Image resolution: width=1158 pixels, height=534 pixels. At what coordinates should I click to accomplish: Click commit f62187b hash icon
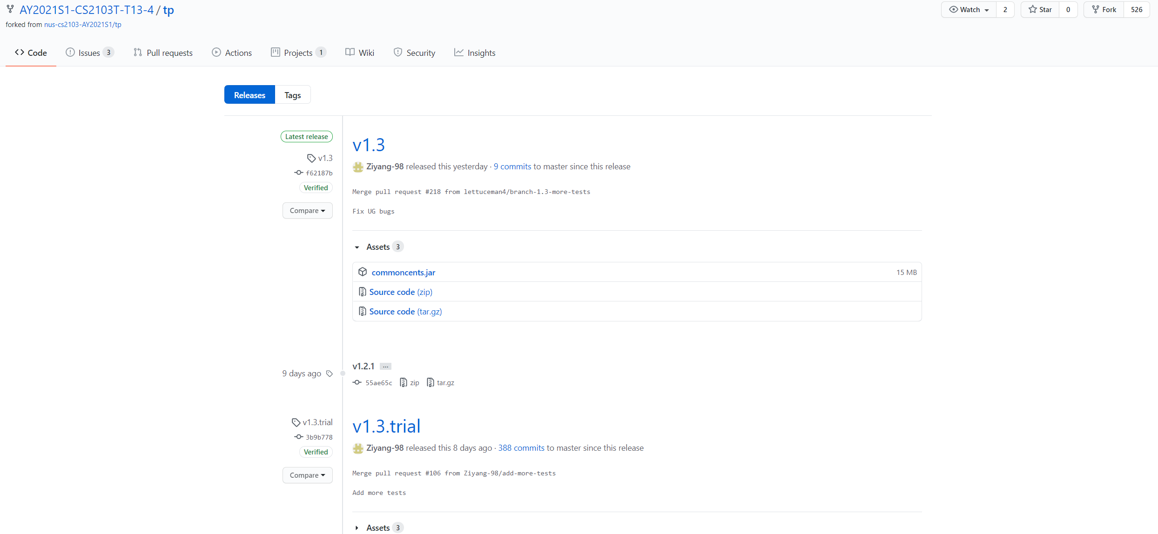[x=299, y=173]
